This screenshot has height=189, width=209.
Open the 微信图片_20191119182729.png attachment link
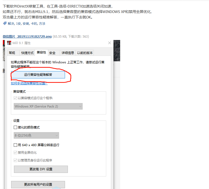click(27, 36)
